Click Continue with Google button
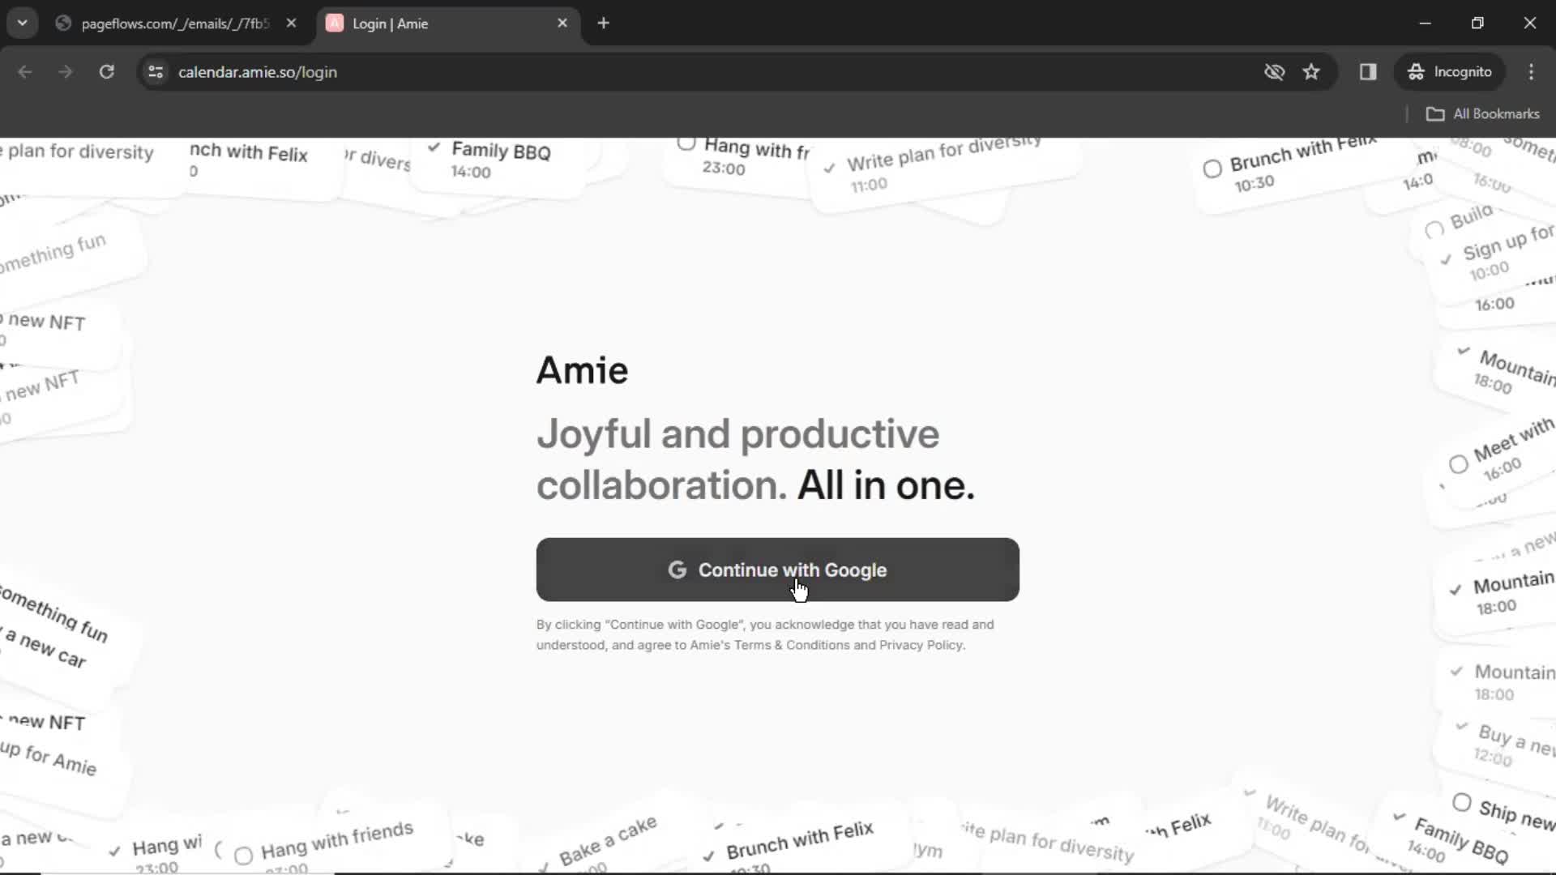This screenshot has height=875, width=1556. click(777, 570)
